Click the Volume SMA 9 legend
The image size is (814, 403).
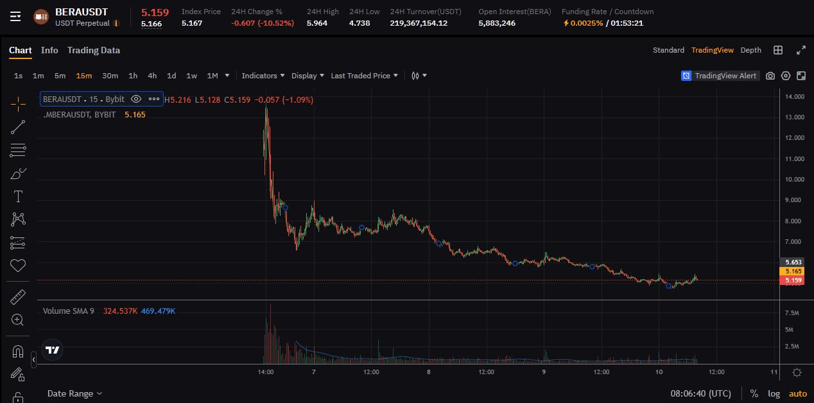[69, 311]
